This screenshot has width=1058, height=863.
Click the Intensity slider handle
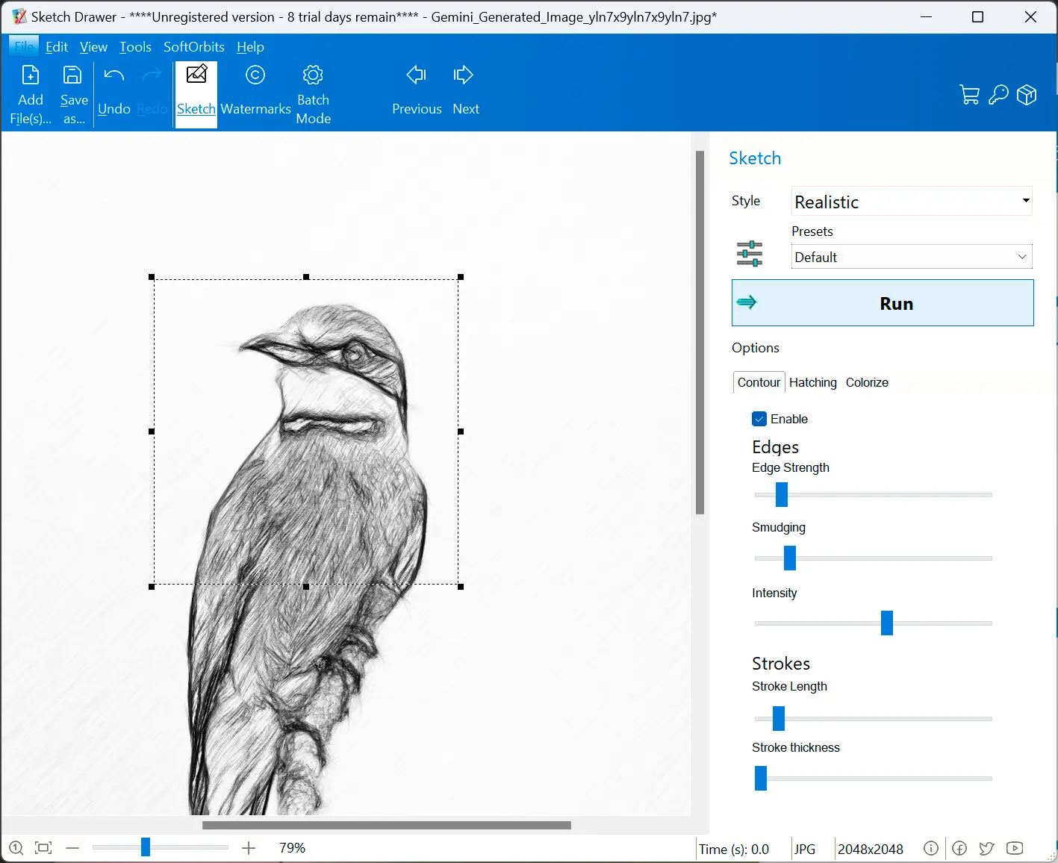(x=887, y=623)
